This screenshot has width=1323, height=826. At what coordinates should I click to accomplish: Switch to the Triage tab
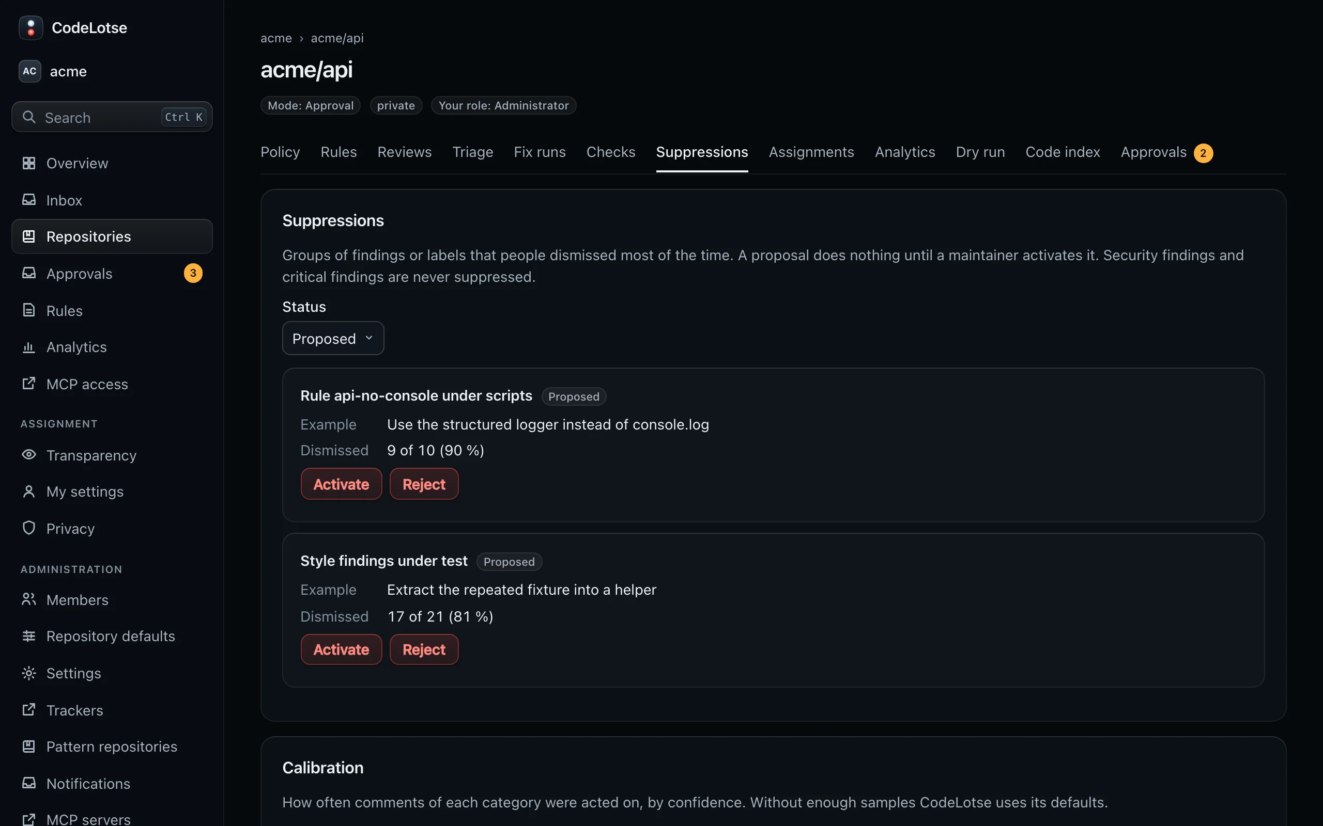(x=472, y=152)
